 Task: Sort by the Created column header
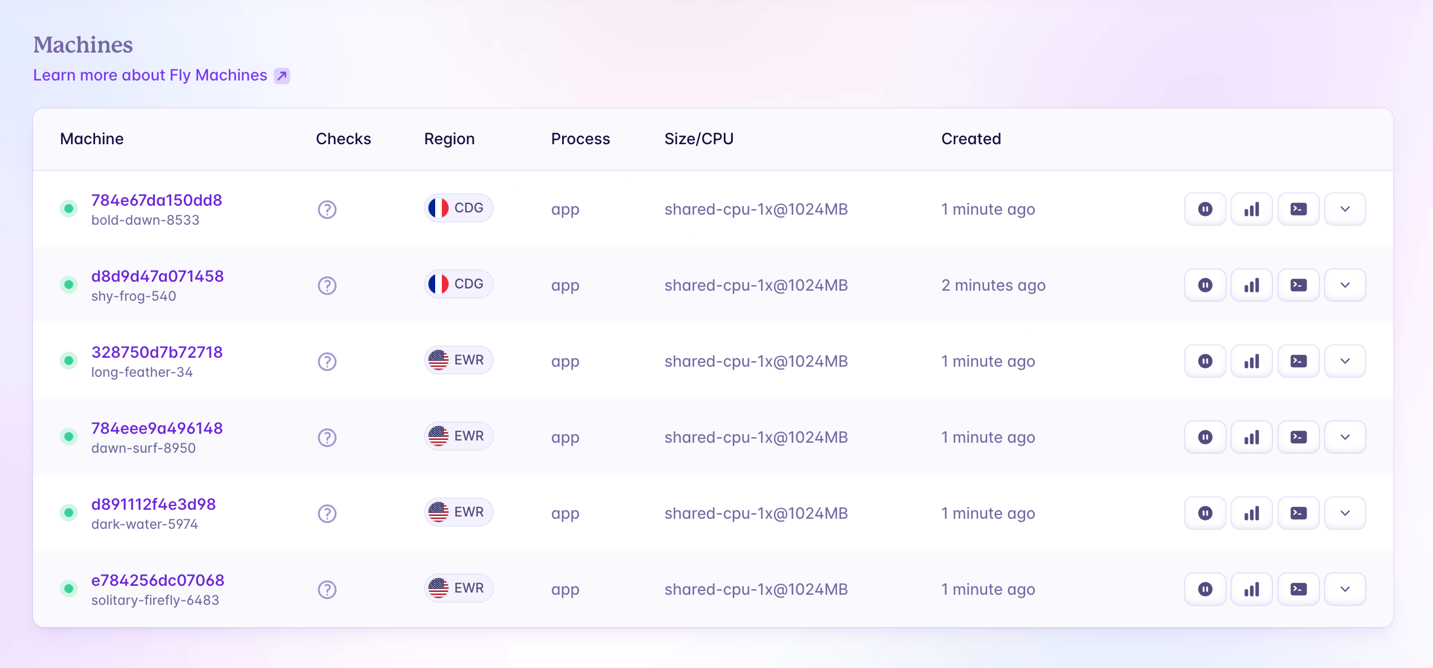point(971,139)
